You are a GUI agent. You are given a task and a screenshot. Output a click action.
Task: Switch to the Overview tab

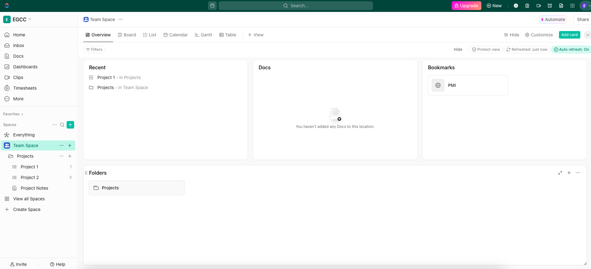[x=98, y=35]
